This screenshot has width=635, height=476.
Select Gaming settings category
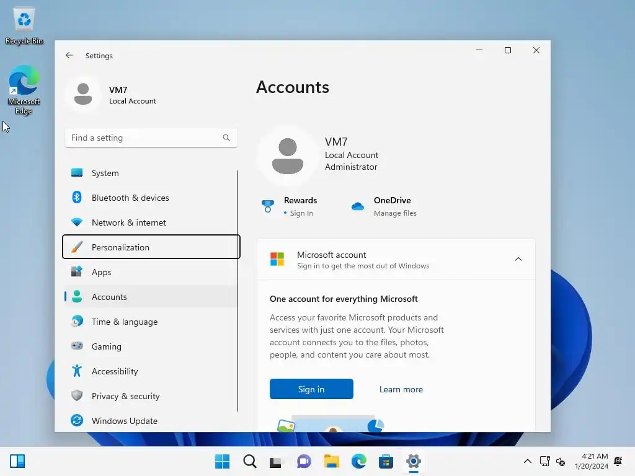point(151,346)
